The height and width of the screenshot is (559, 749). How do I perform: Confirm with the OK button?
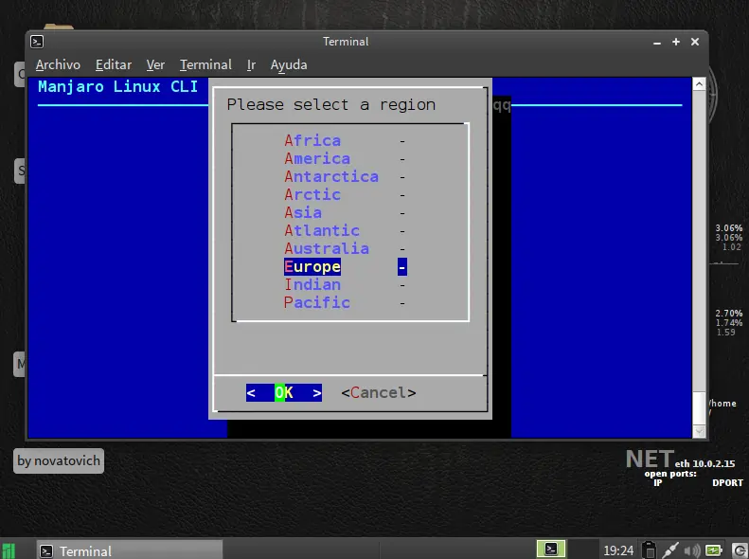coord(284,393)
